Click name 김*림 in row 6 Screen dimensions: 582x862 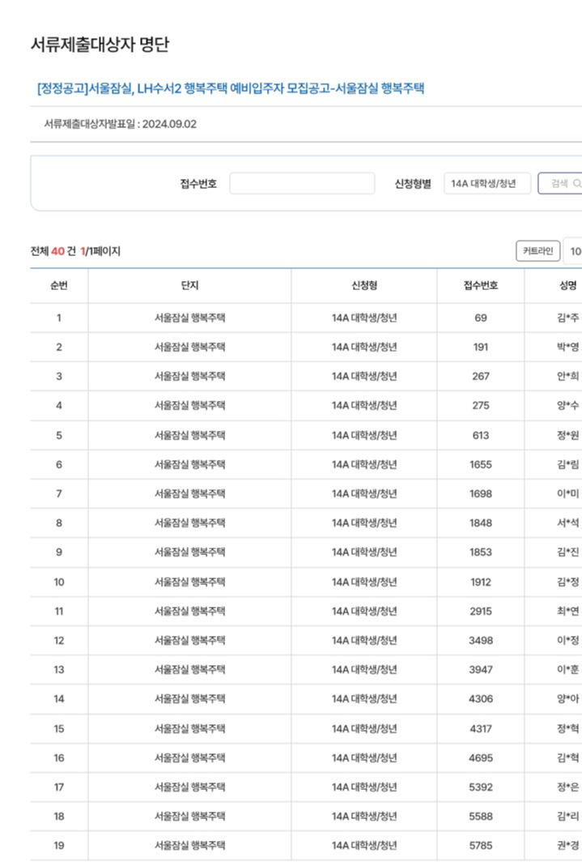pyautogui.click(x=567, y=464)
